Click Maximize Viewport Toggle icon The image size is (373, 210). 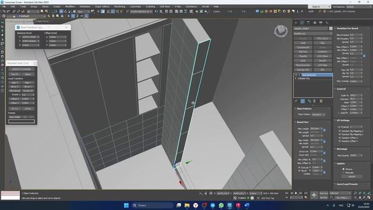pos(369,198)
